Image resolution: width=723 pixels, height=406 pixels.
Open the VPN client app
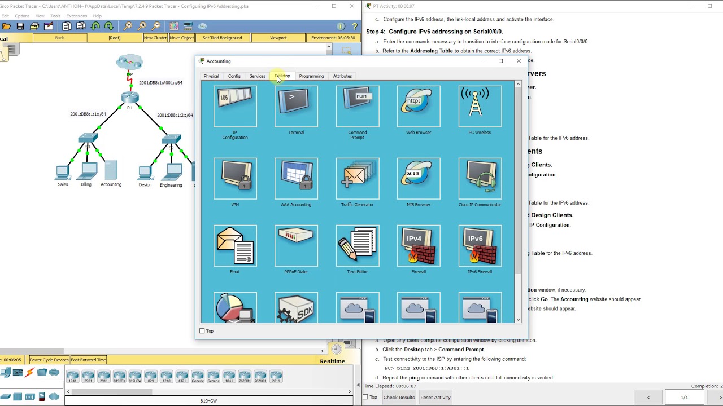[235, 179]
